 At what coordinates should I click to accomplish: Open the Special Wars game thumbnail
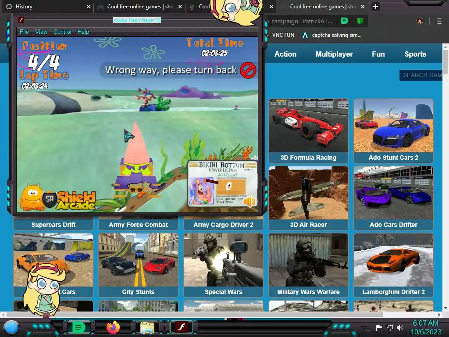[x=223, y=260]
